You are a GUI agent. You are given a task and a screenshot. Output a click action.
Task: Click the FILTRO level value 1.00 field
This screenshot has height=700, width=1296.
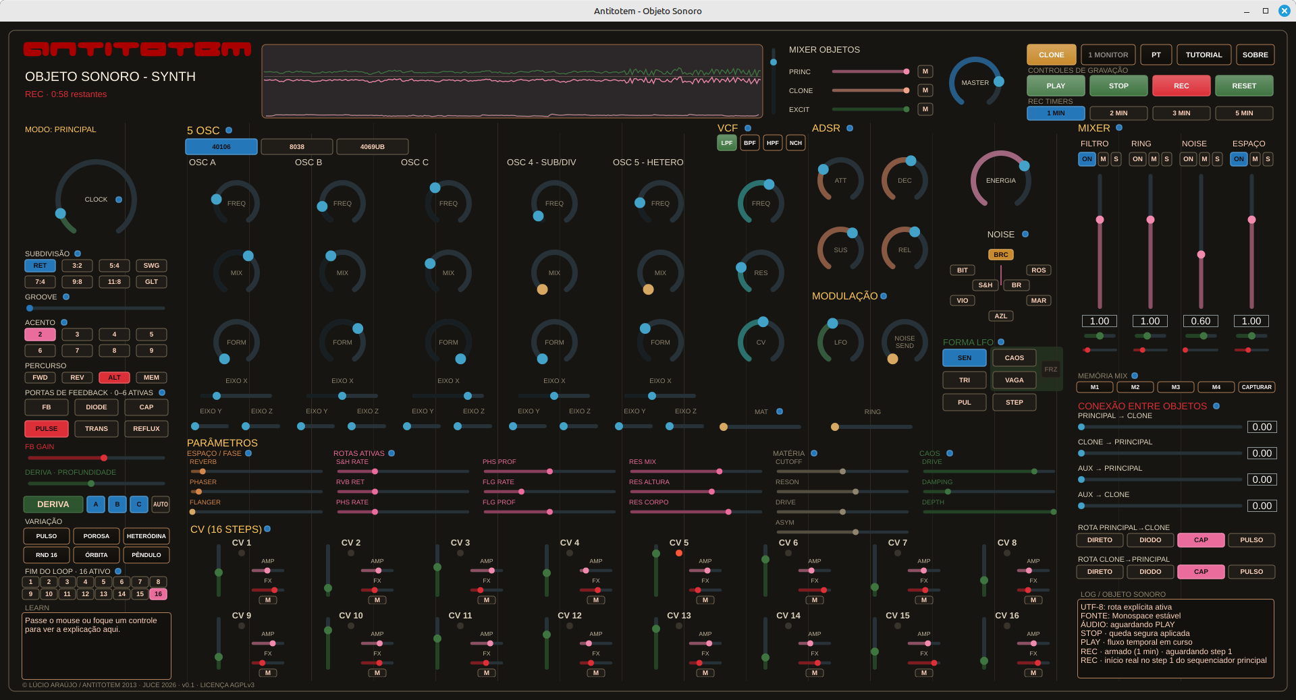coord(1100,321)
